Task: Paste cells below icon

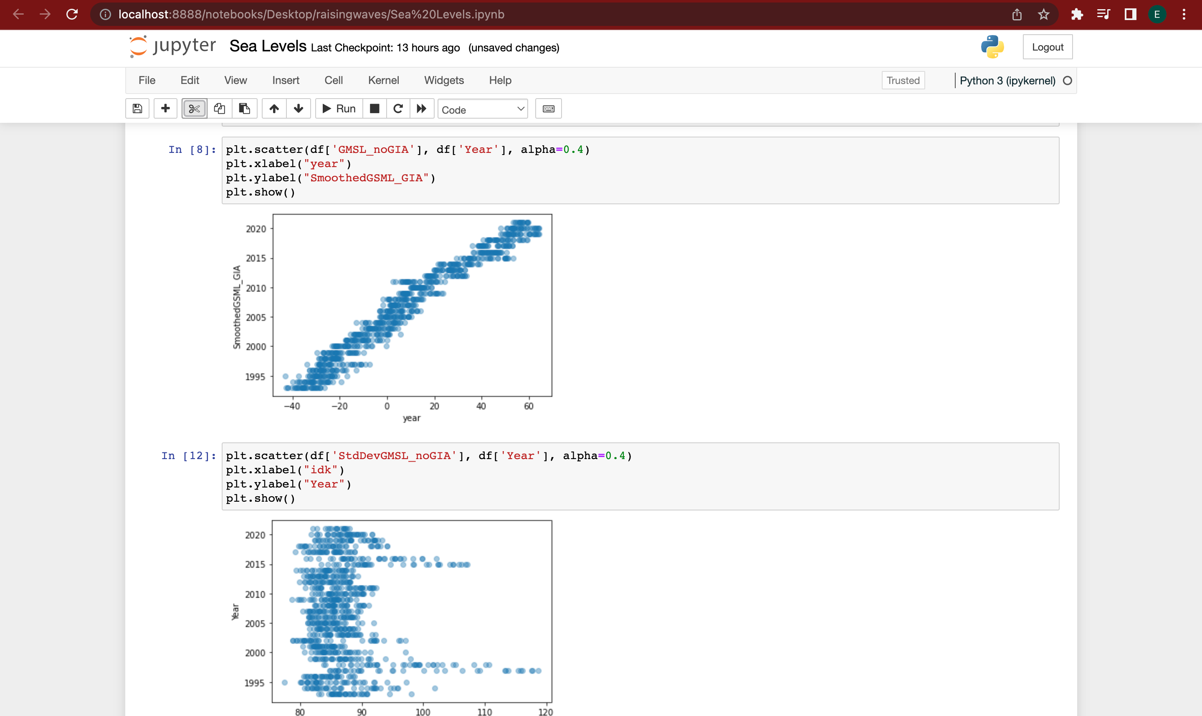Action: pyautogui.click(x=245, y=109)
